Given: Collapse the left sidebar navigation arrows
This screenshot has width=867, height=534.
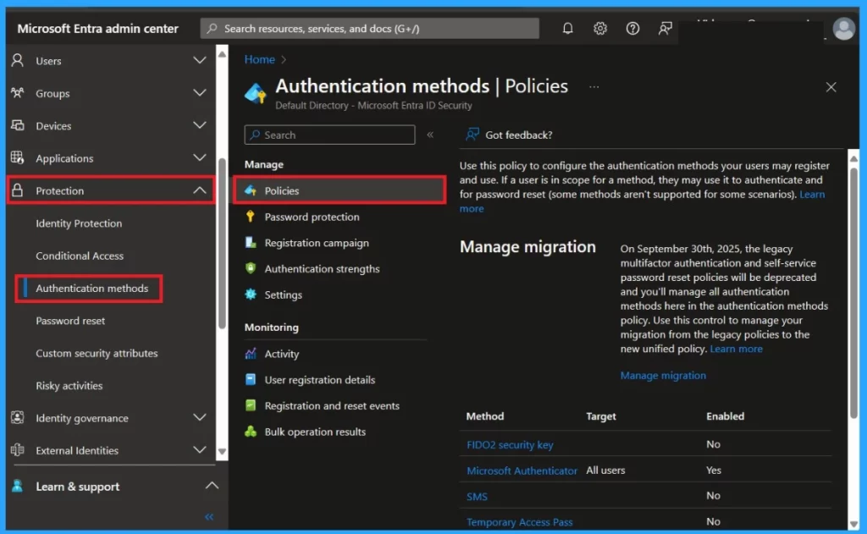Looking at the screenshot, I should 209,516.
